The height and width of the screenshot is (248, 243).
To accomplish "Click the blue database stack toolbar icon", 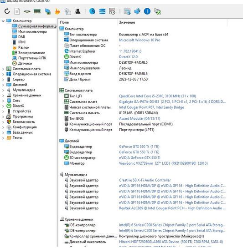I will click(x=102, y=11).
